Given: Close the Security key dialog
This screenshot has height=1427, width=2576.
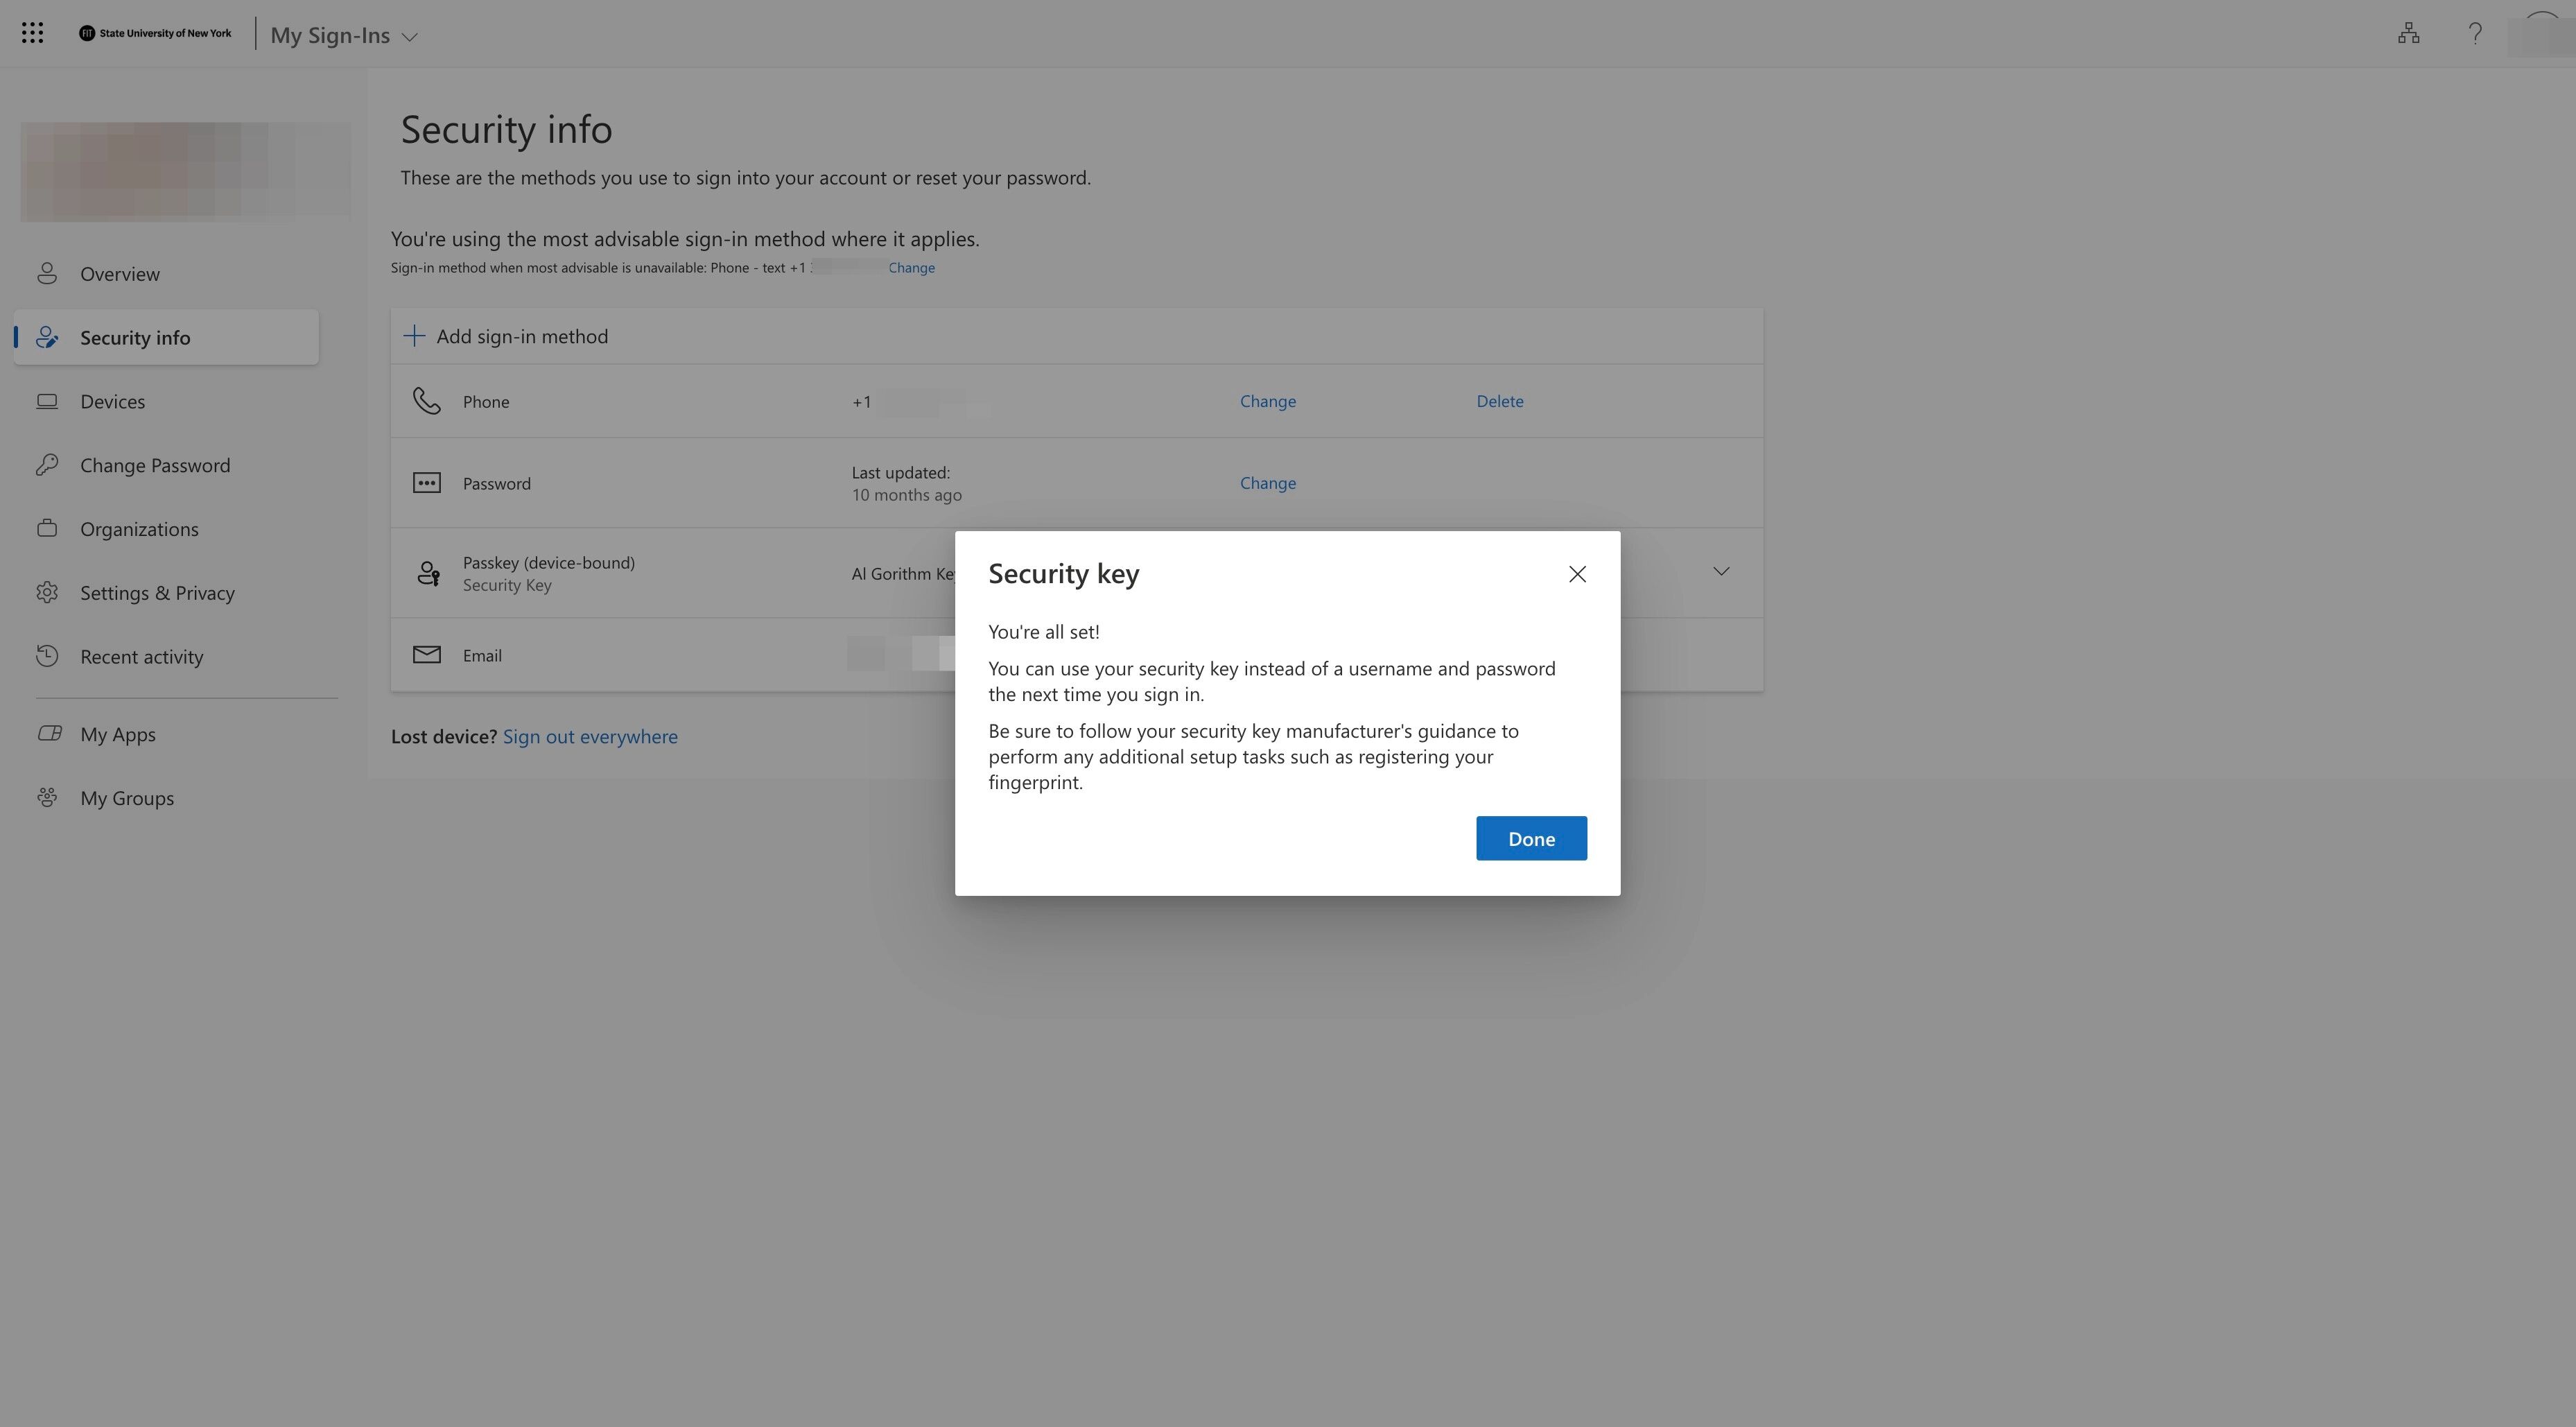Looking at the screenshot, I should 1577,574.
